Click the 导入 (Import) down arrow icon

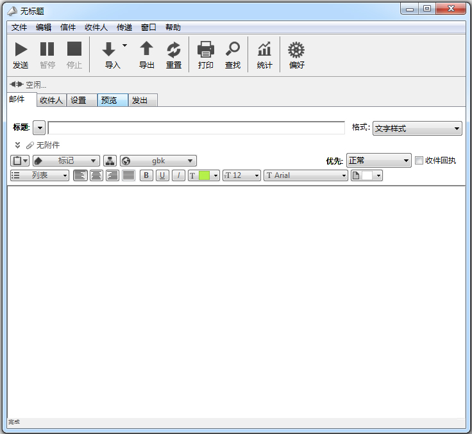tap(109, 50)
